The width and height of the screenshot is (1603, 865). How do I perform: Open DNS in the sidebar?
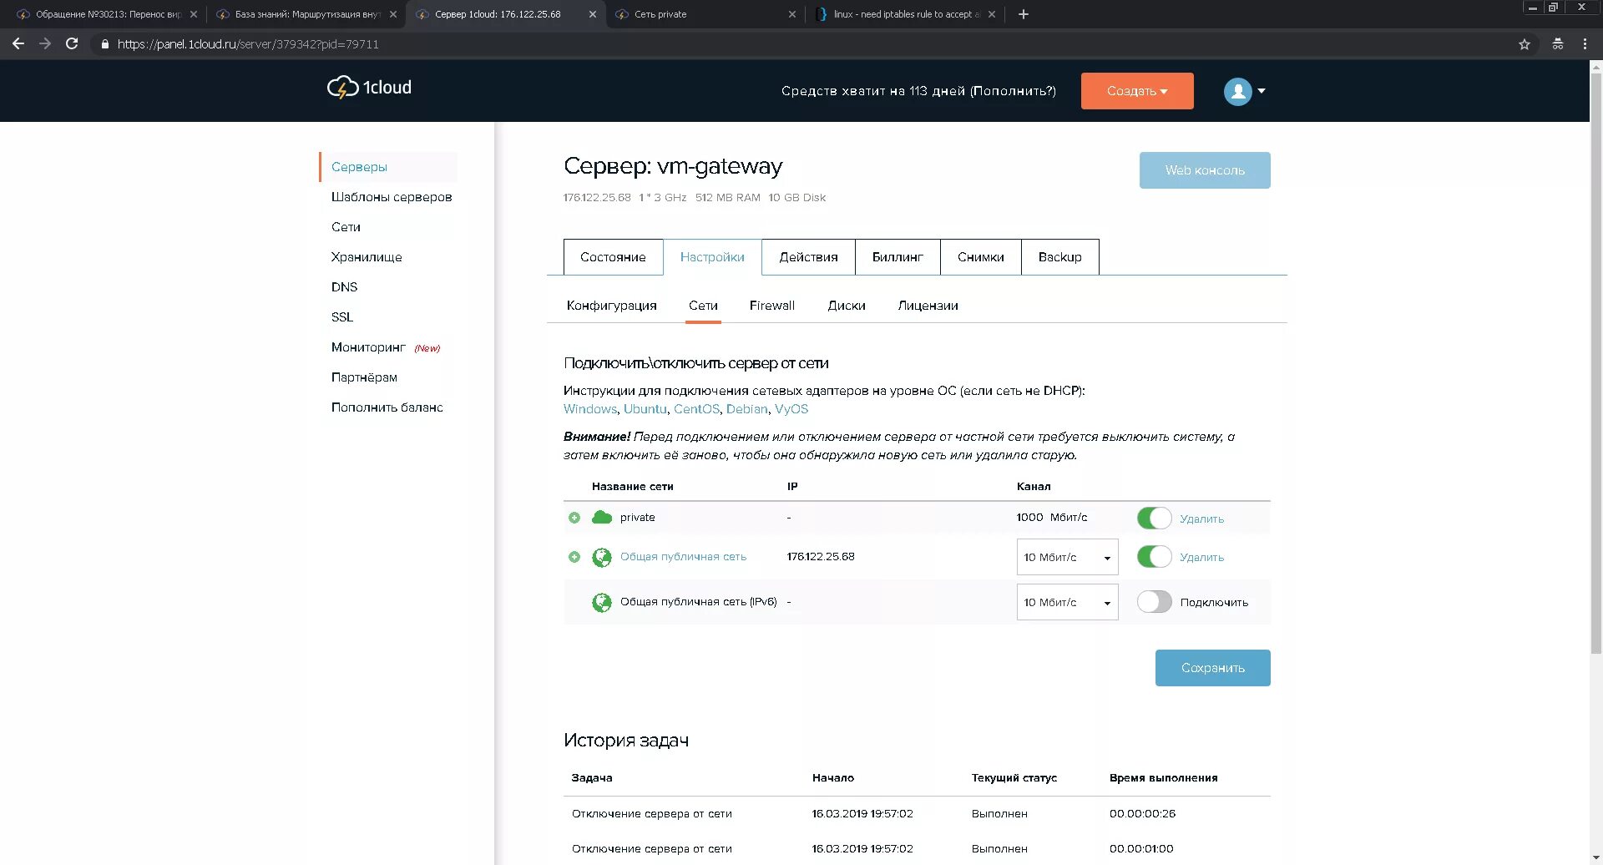click(x=344, y=287)
